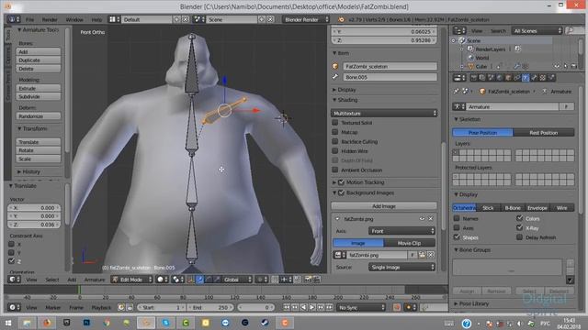The height and width of the screenshot is (330, 588).
Task: Open the Constraints properties tab icon
Action: [x=516, y=78]
